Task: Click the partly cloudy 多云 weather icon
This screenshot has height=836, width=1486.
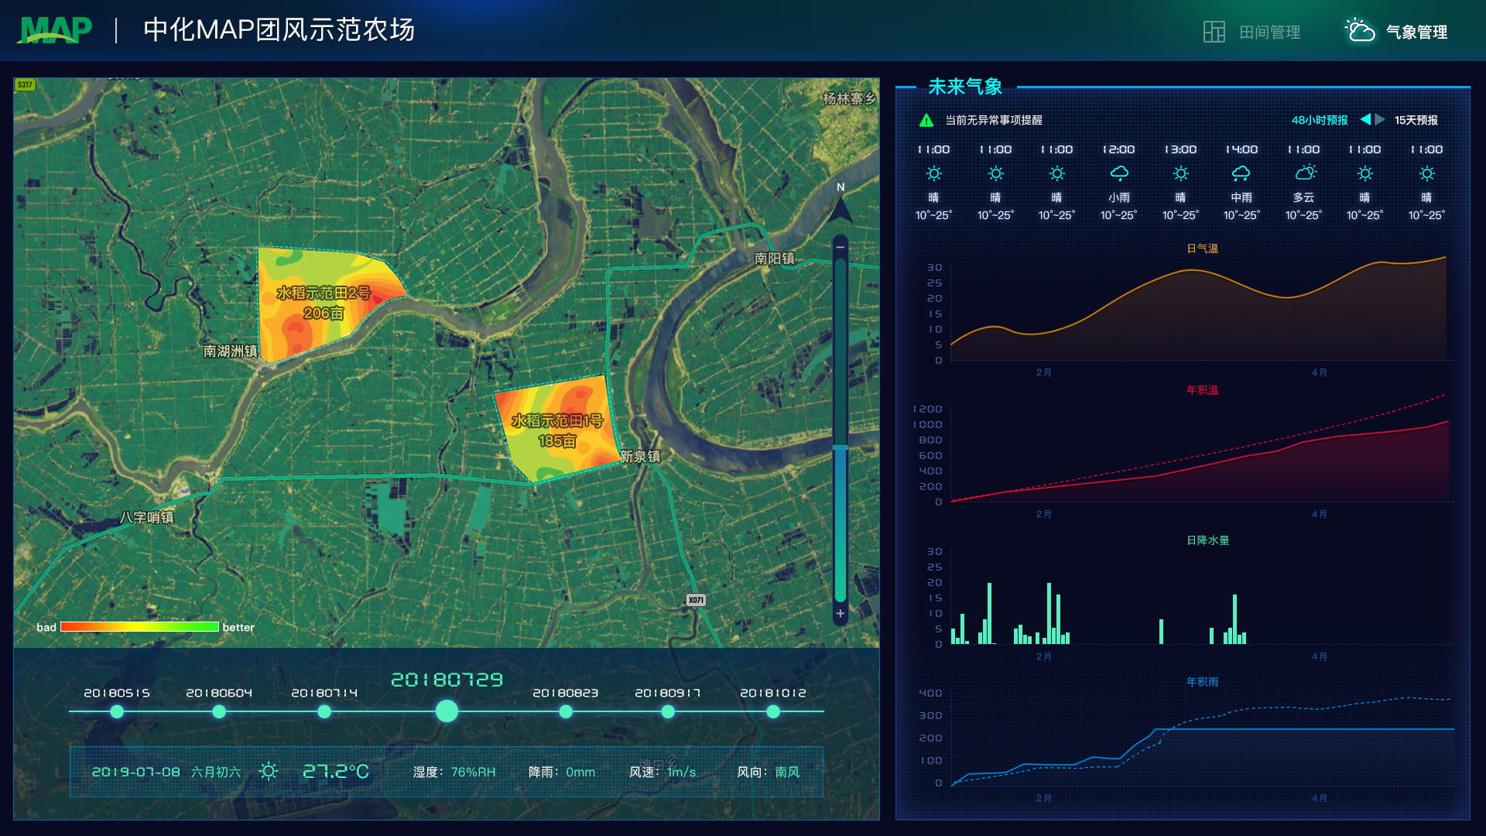Action: click(1304, 173)
